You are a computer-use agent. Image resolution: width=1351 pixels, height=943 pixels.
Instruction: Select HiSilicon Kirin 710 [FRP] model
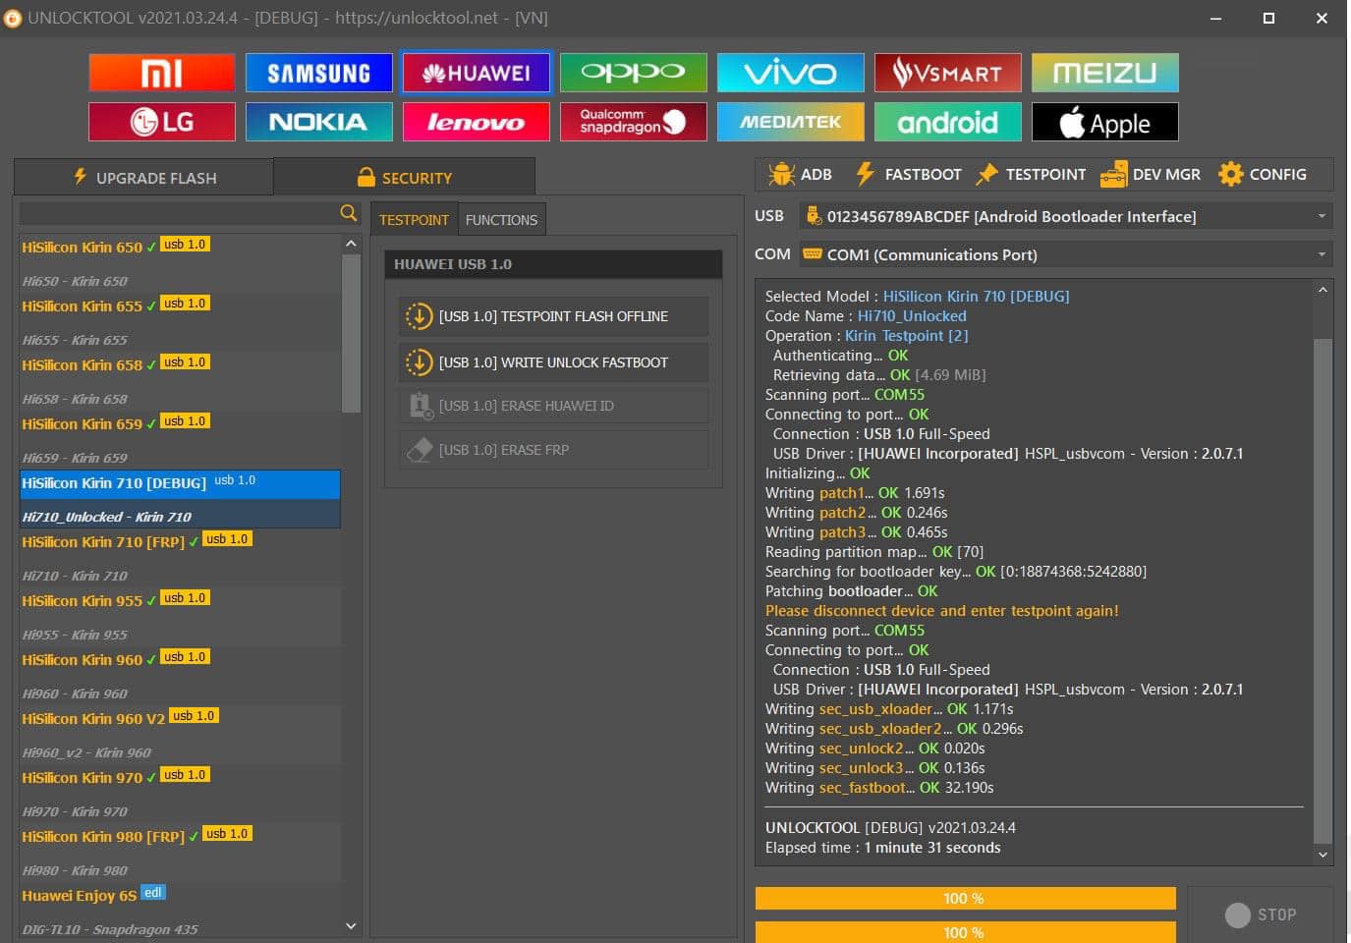(180, 558)
